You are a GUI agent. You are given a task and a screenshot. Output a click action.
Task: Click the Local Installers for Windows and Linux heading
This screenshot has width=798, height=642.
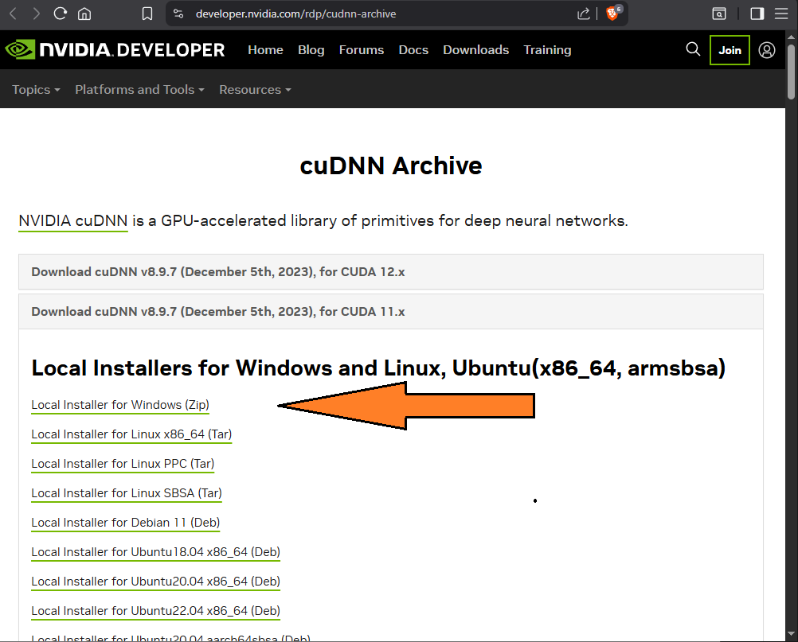(378, 368)
